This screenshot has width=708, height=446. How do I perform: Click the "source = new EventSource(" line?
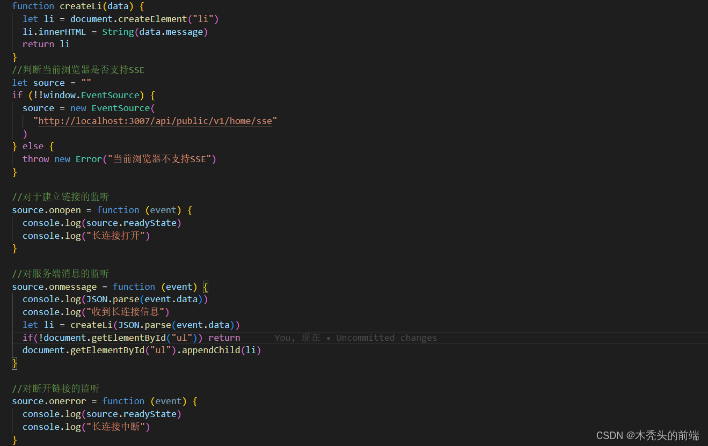tap(89, 108)
